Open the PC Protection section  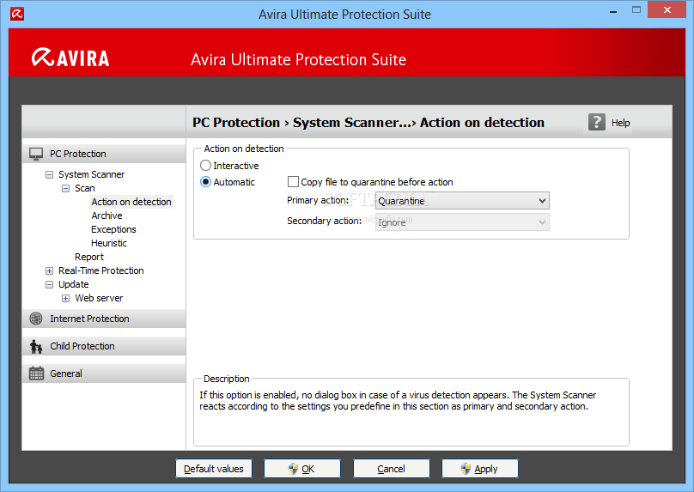[x=104, y=154]
